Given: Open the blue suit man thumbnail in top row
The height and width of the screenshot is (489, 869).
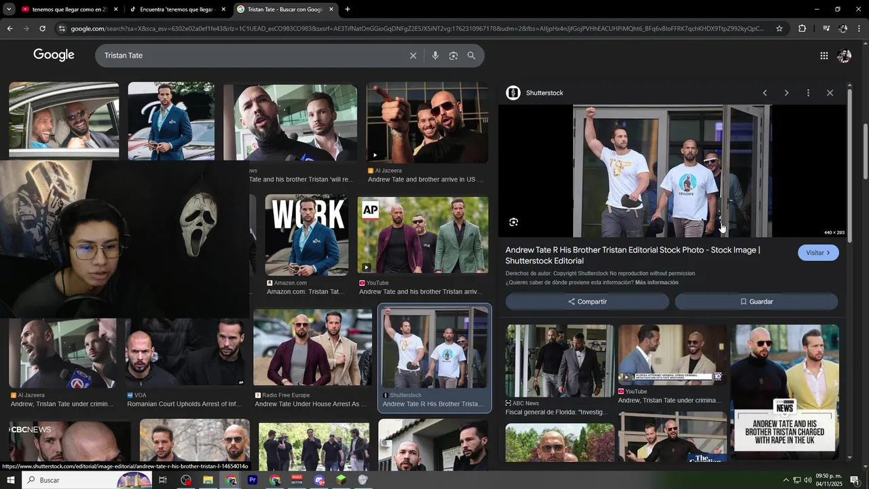Looking at the screenshot, I should pyautogui.click(x=171, y=122).
